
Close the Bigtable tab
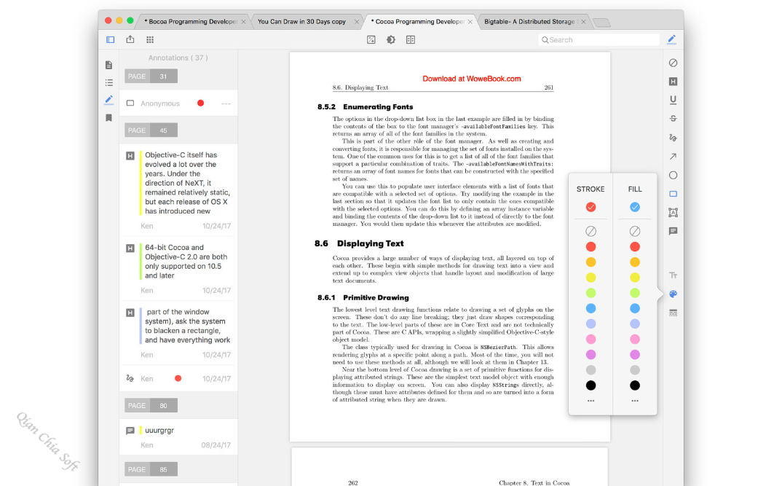pyautogui.click(x=583, y=22)
